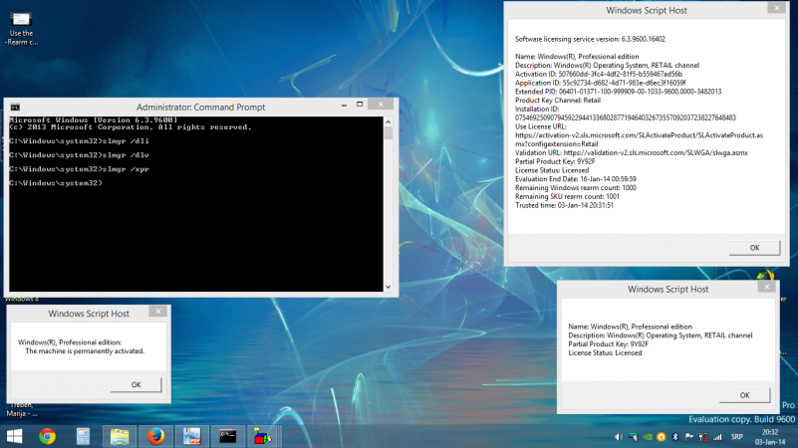Click the Command Prompt scrollbar thumb
The width and height of the screenshot is (798, 448).
pyautogui.click(x=388, y=133)
